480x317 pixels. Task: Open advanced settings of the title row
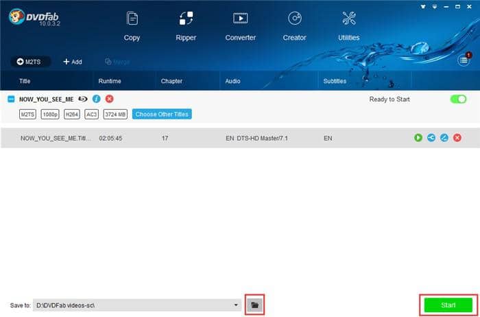431,138
